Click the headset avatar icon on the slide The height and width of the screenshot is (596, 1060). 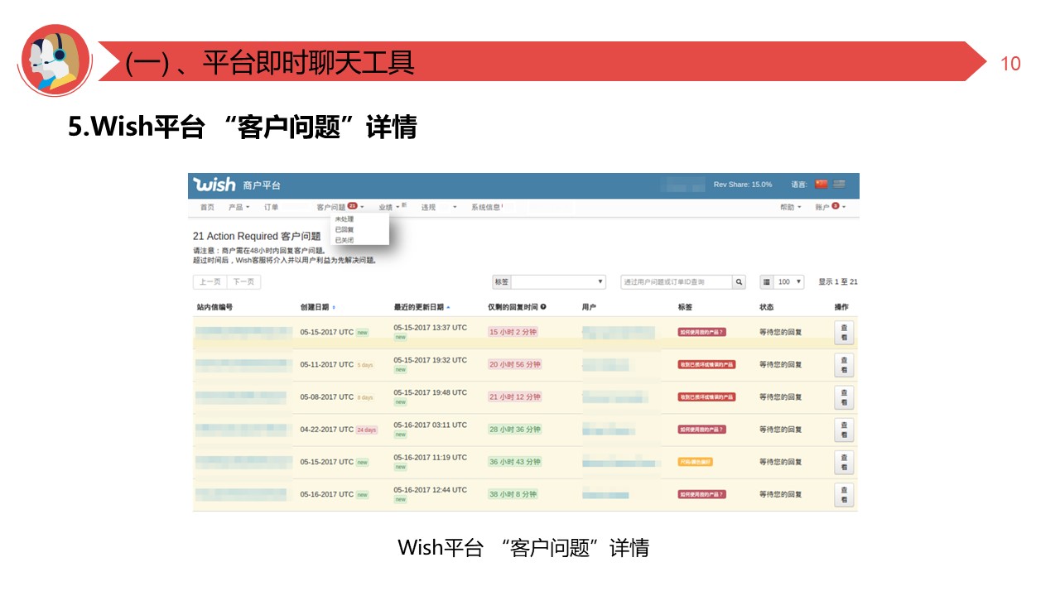tap(55, 60)
